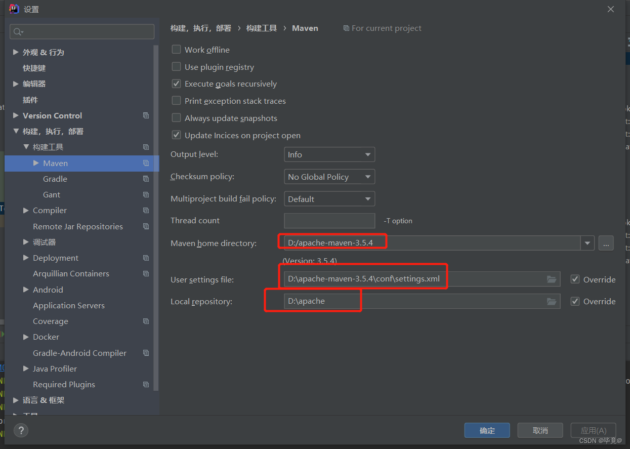Click the Thread count input field
The width and height of the screenshot is (630, 449).
point(329,221)
